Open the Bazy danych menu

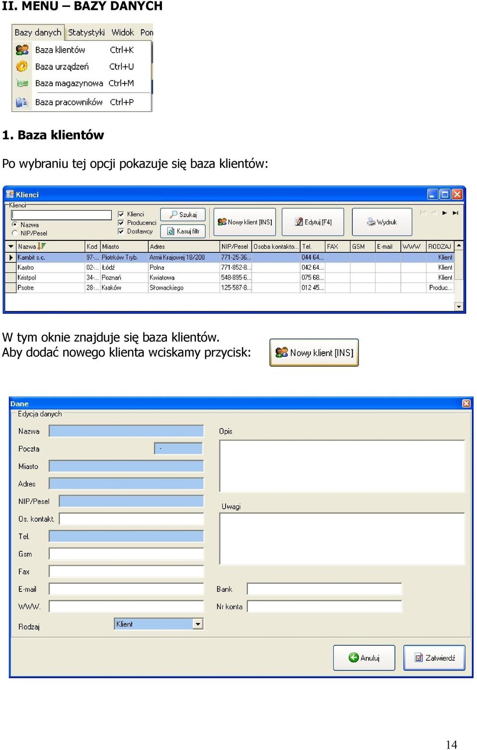38,32
